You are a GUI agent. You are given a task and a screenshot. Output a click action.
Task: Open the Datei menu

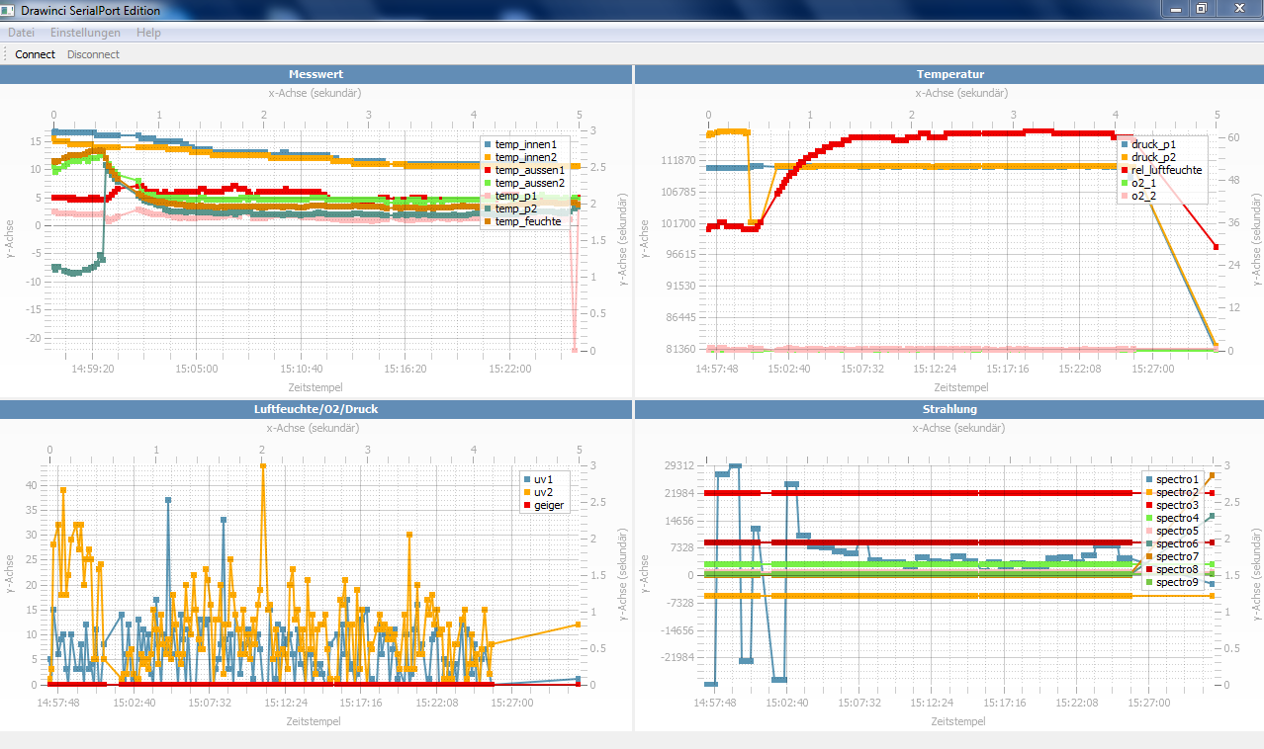point(21,33)
